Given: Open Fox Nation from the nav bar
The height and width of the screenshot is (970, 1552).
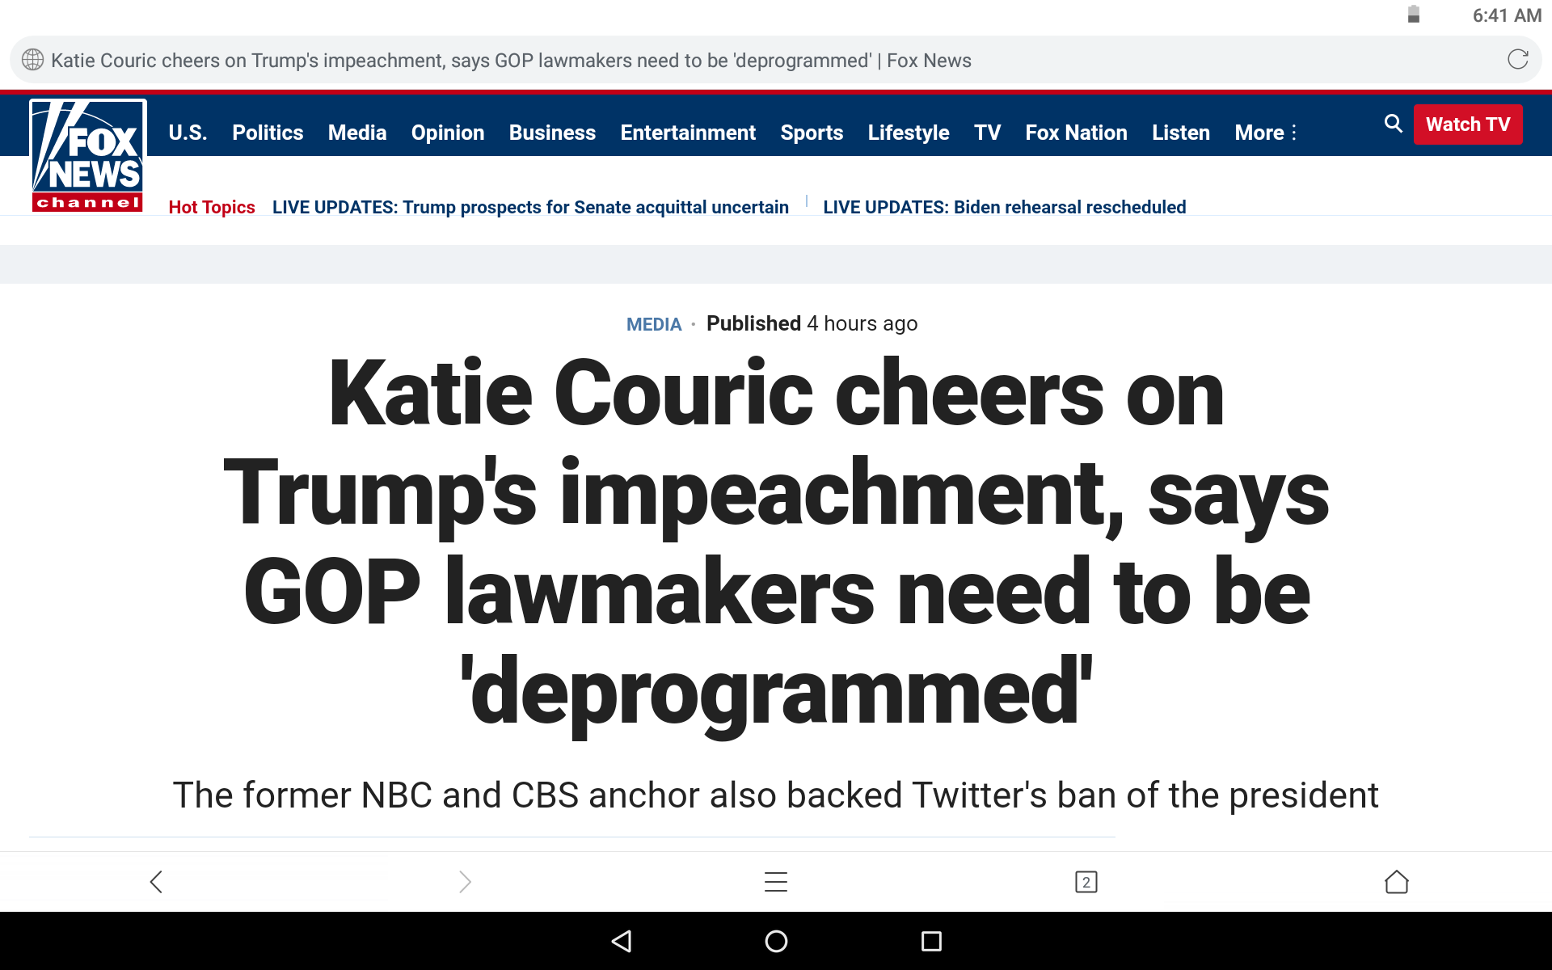Looking at the screenshot, I should (1076, 133).
